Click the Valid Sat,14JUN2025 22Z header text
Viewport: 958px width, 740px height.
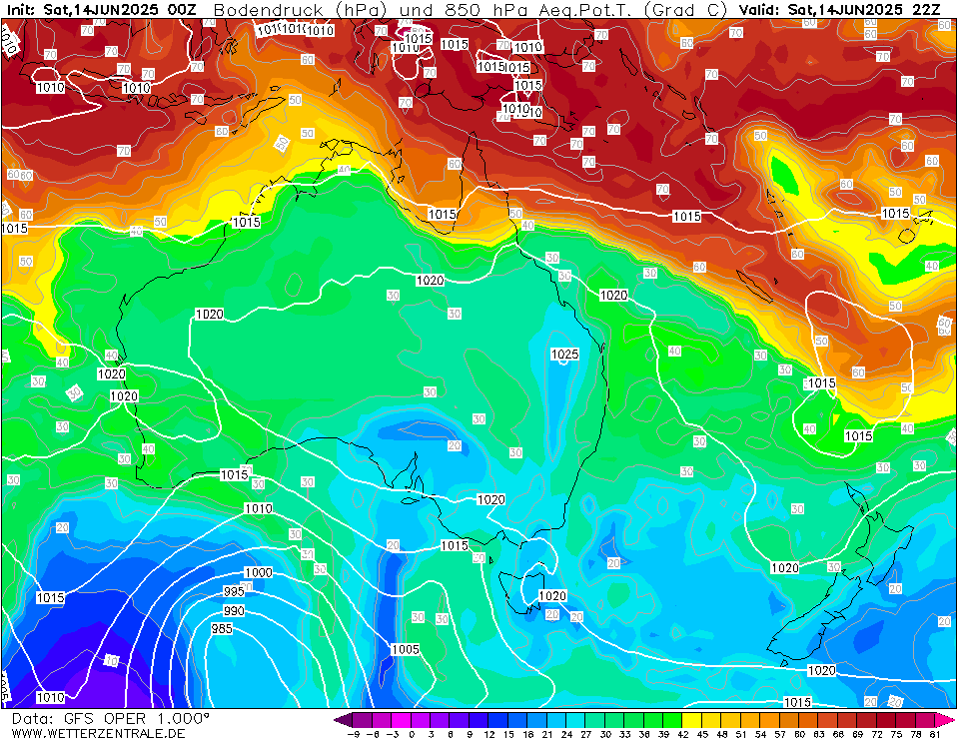[840, 10]
